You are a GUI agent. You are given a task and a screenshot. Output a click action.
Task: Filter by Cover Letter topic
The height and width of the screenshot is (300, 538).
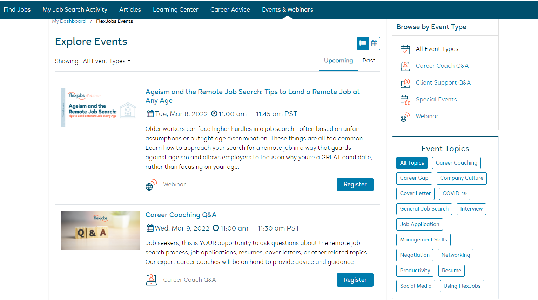(415, 194)
